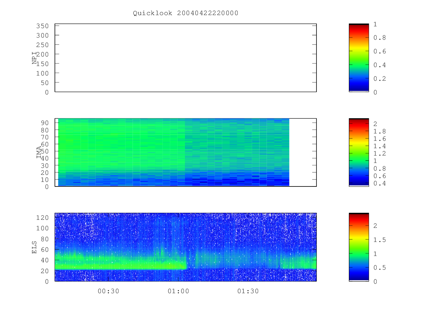Click the 0.5 label on ELS color bar

click(379, 268)
